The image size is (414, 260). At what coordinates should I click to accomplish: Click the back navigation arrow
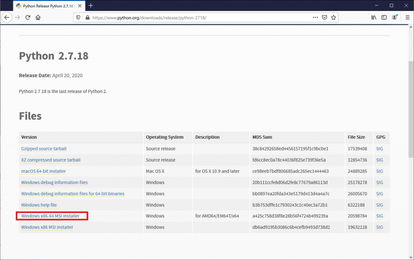6,17
